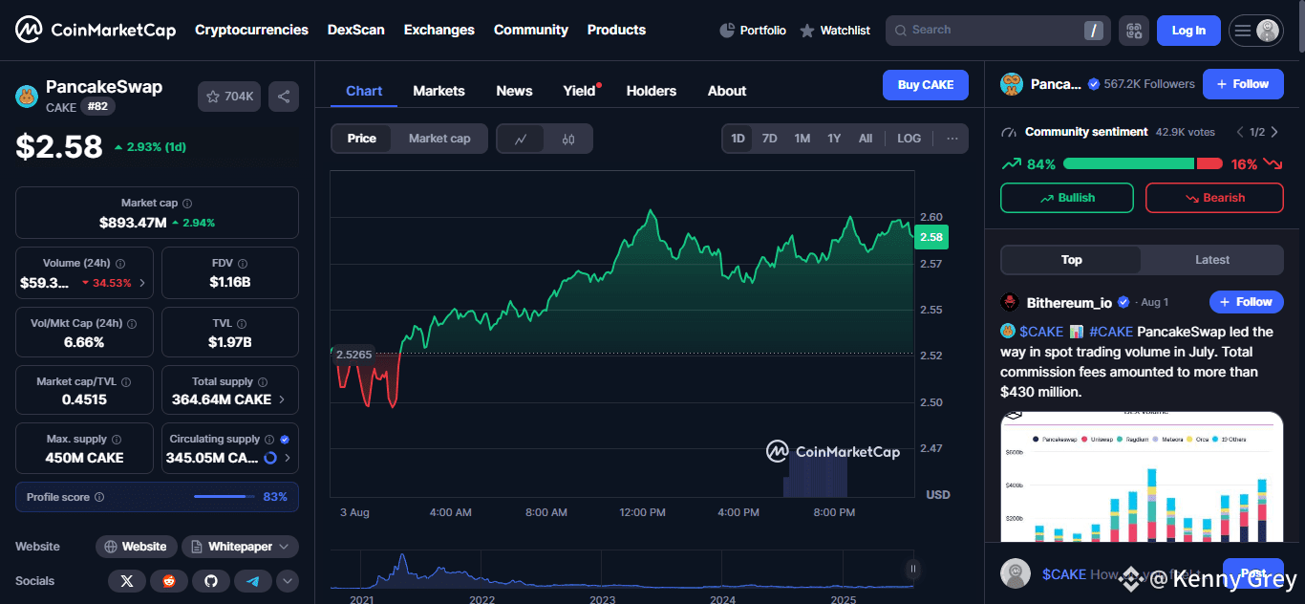Set chart range to 1M
Viewport: 1305px width, 604px height.
point(802,139)
